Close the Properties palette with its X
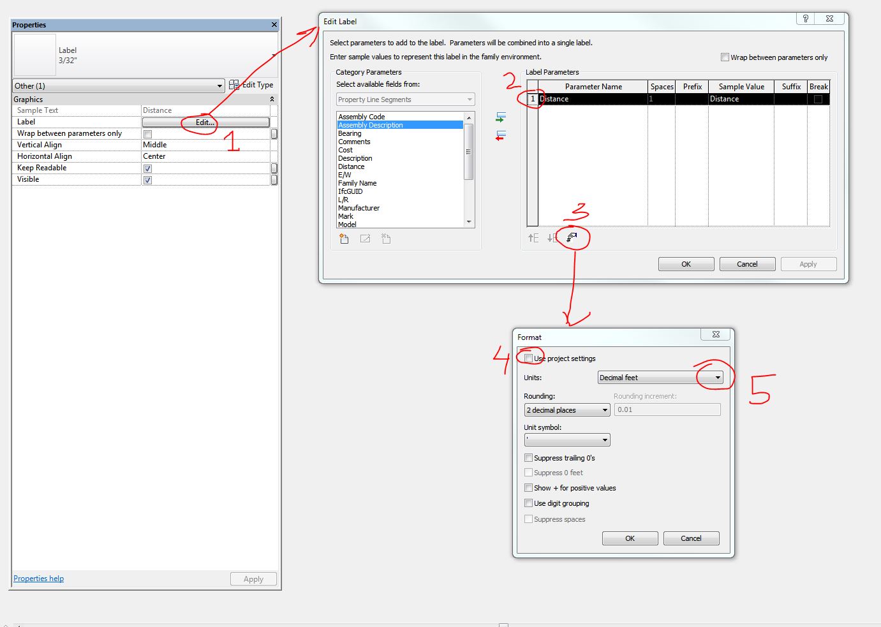881x627 pixels. tap(274, 25)
